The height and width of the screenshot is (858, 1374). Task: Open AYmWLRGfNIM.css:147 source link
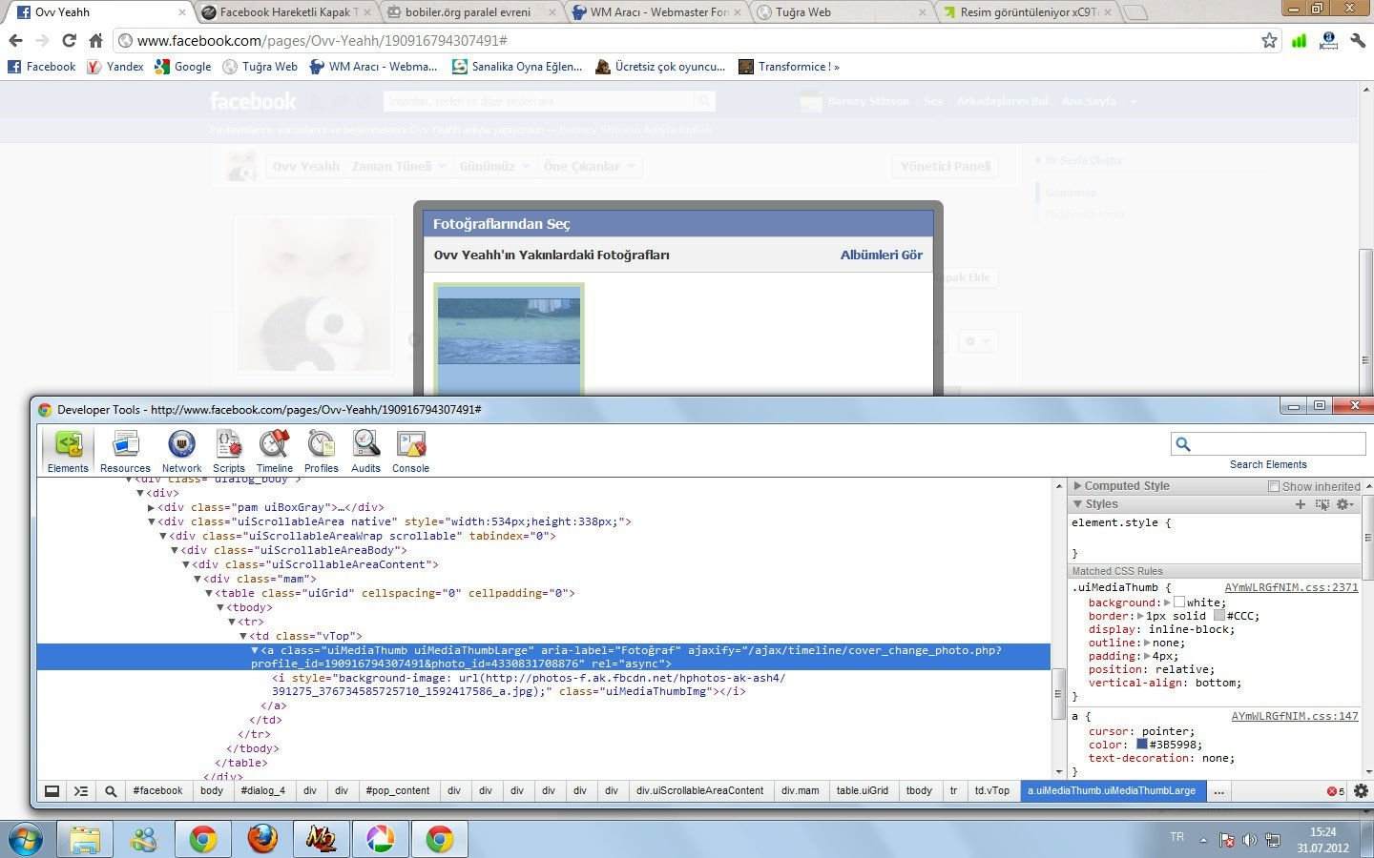(x=1295, y=716)
